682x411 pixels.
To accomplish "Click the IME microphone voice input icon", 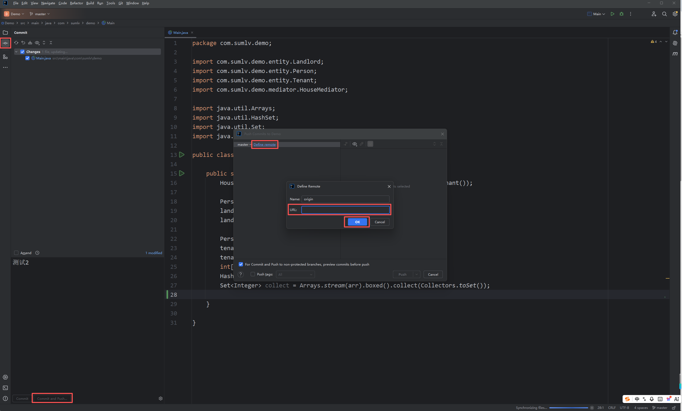I will pos(652,399).
